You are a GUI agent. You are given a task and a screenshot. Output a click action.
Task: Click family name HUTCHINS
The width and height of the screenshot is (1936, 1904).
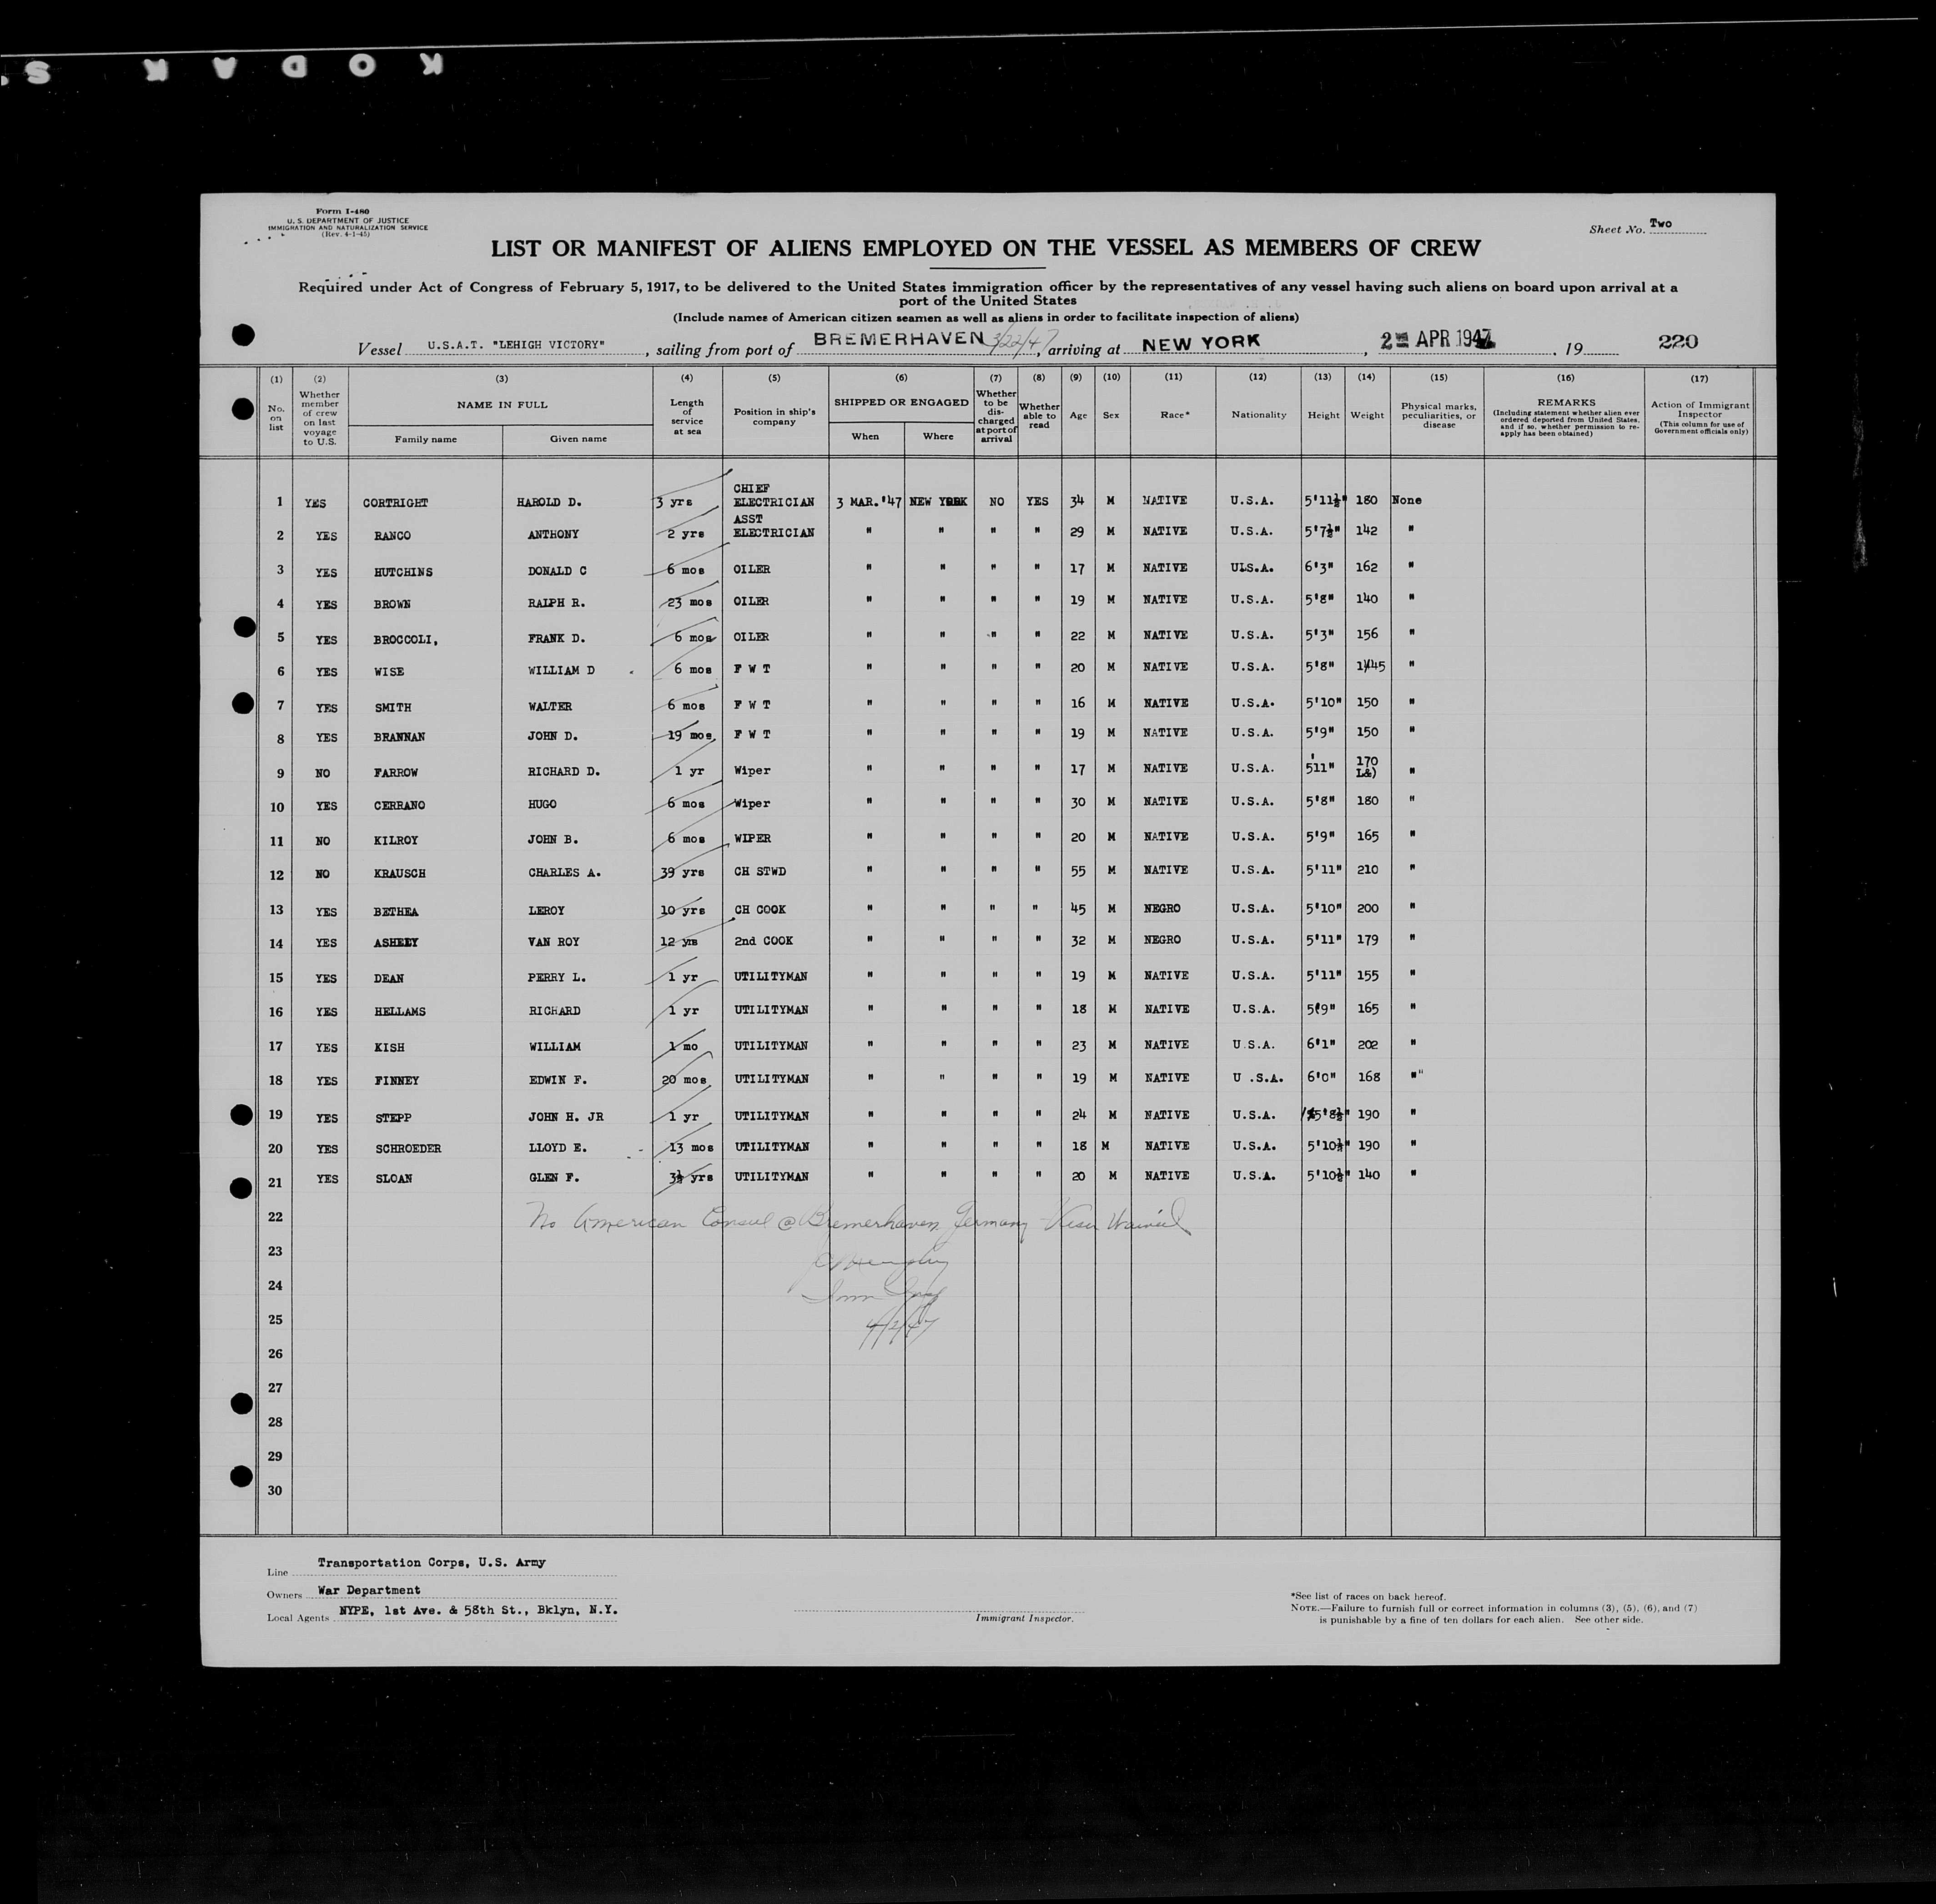tap(403, 572)
